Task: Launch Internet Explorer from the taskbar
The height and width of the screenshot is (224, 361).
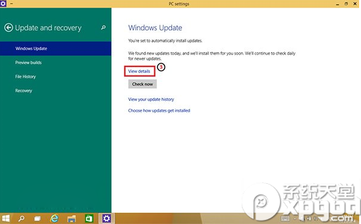Action: (55, 218)
